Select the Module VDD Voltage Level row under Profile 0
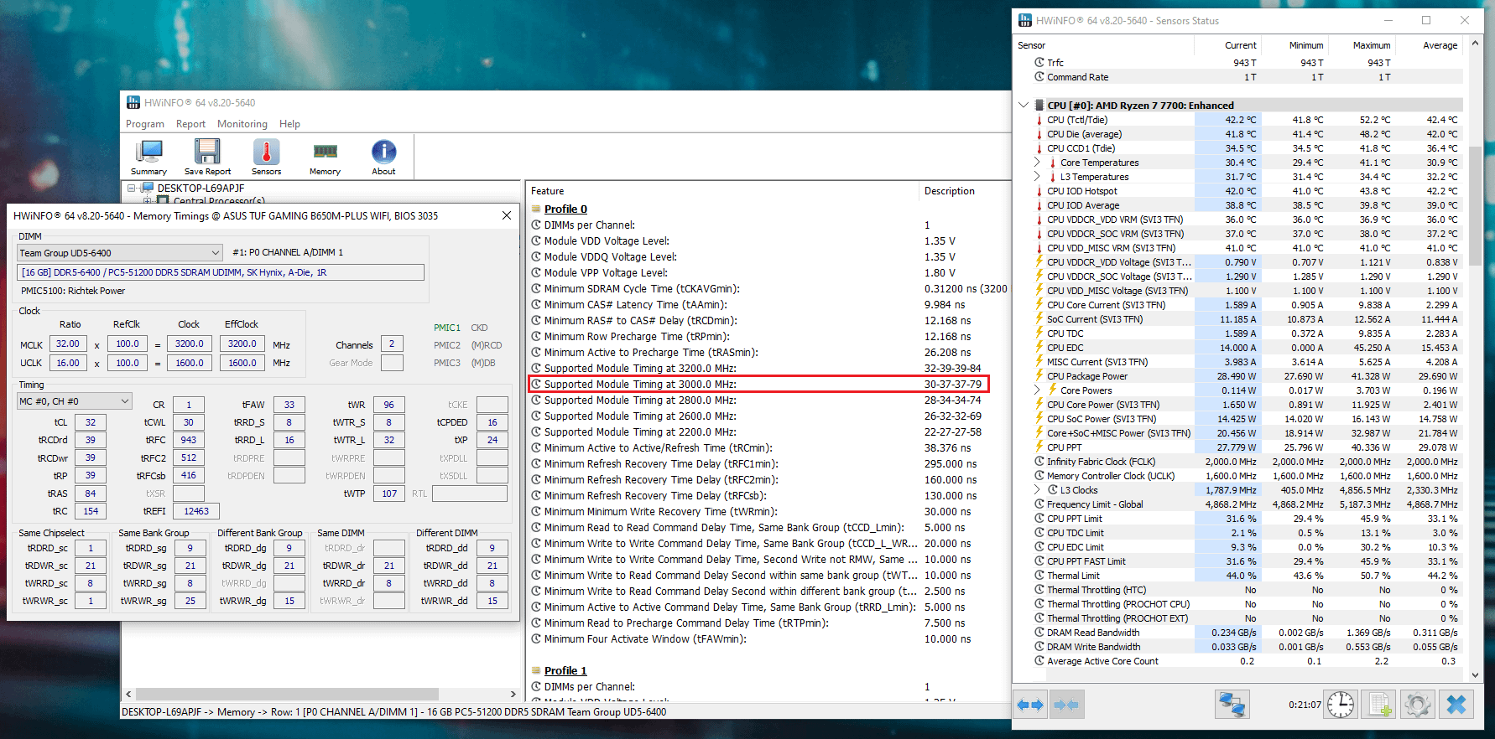1495x739 pixels. (x=769, y=240)
